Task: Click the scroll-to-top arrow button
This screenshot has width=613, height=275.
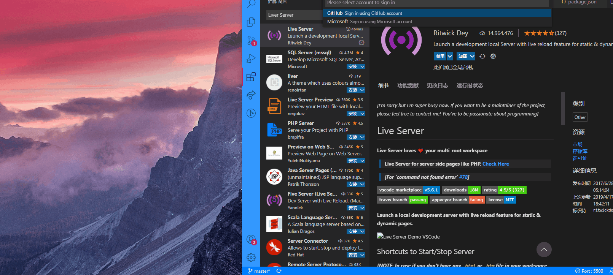Action: [544, 250]
